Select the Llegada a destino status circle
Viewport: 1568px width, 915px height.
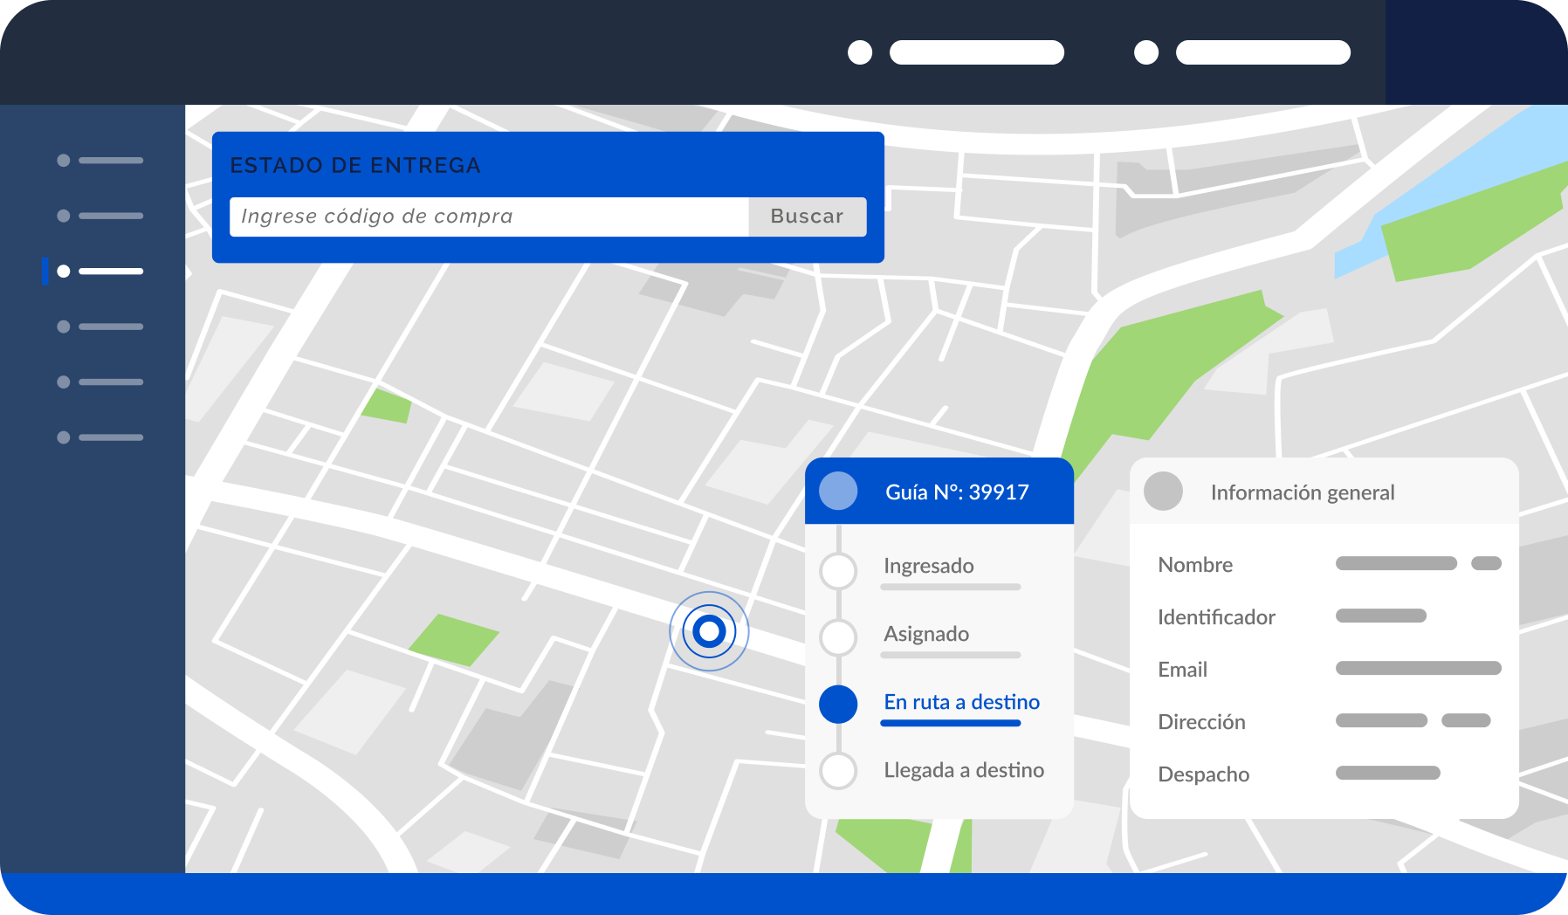(838, 771)
